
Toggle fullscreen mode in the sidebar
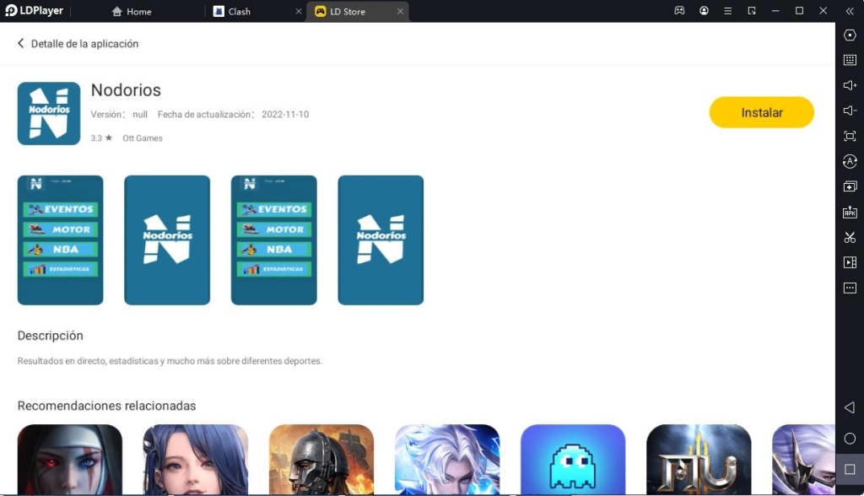[850, 136]
